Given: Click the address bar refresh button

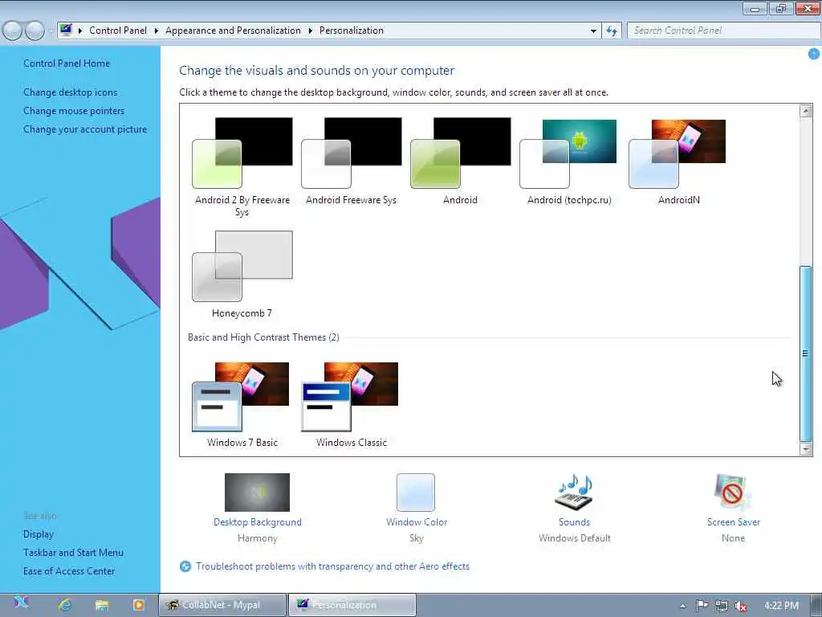Looking at the screenshot, I should point(611,31).
